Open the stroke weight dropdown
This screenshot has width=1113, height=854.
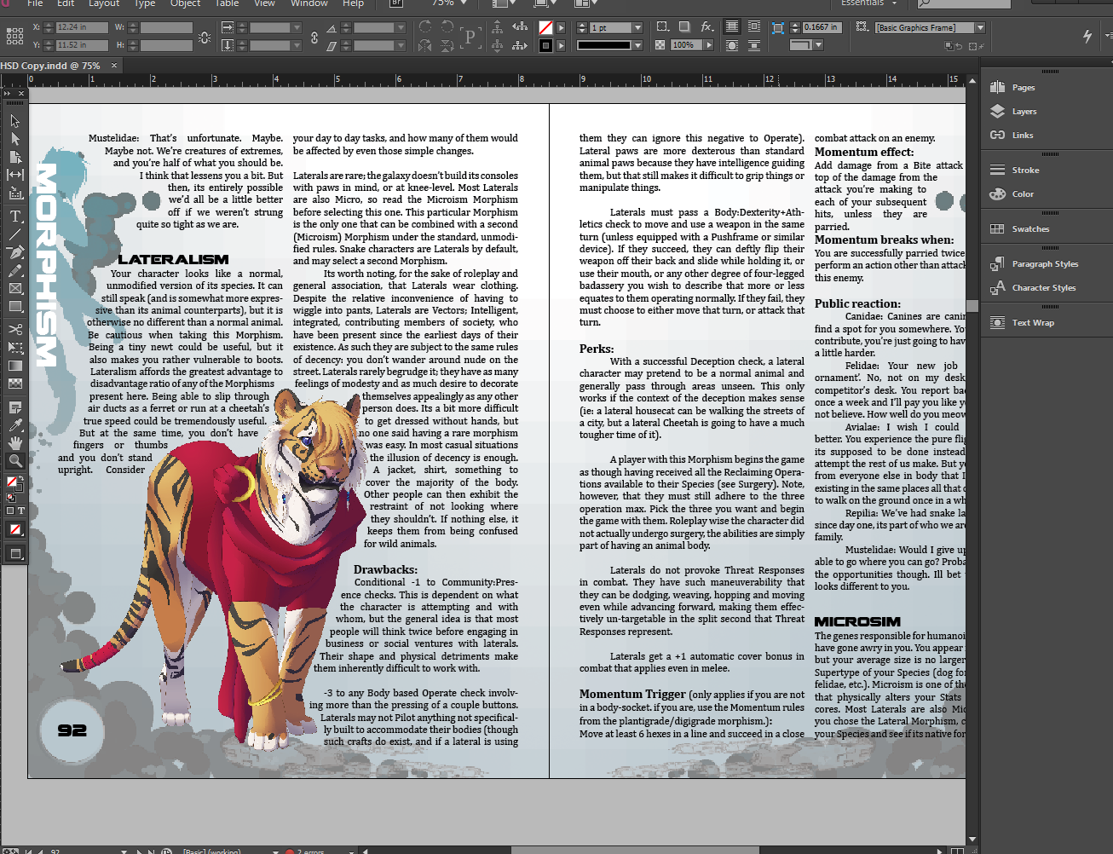click(x=637, y=28)
